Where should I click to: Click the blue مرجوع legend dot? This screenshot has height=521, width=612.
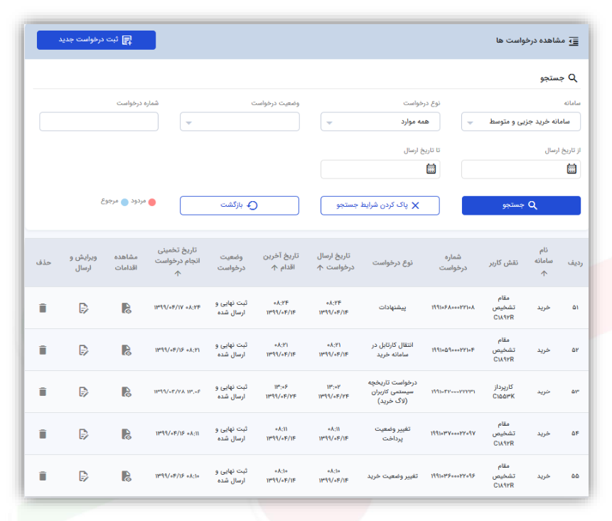pos(124,202)
